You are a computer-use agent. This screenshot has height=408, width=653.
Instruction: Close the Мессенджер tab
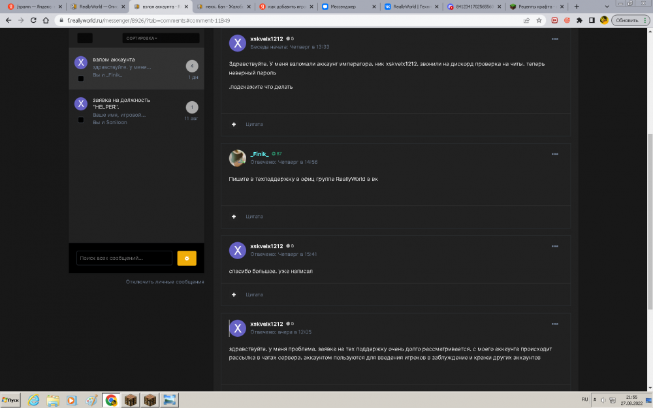point(374,7)
